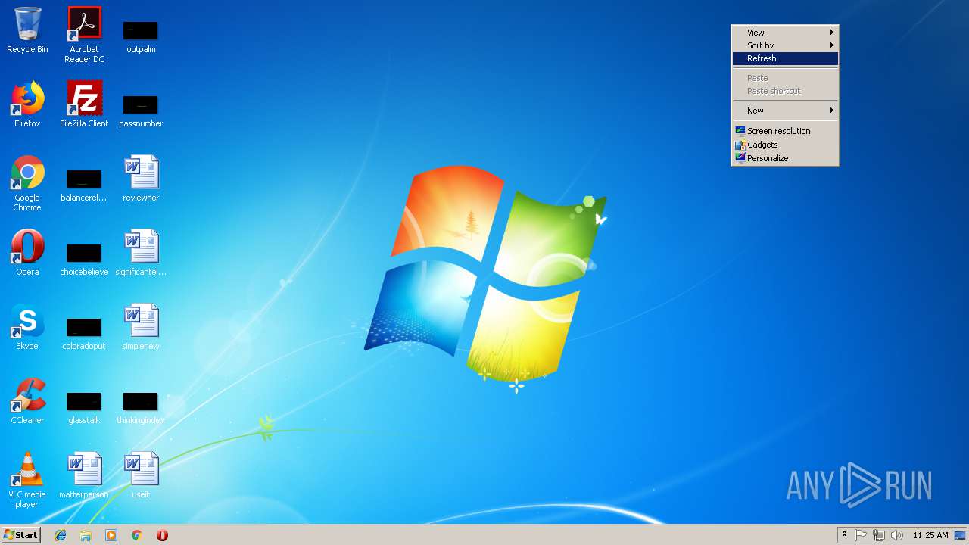Image resolution: width=969 pixels, height=545 pixels.
Task: Select the passnumber desktop file
Action: pyautogui.click(x=141, y=110)
